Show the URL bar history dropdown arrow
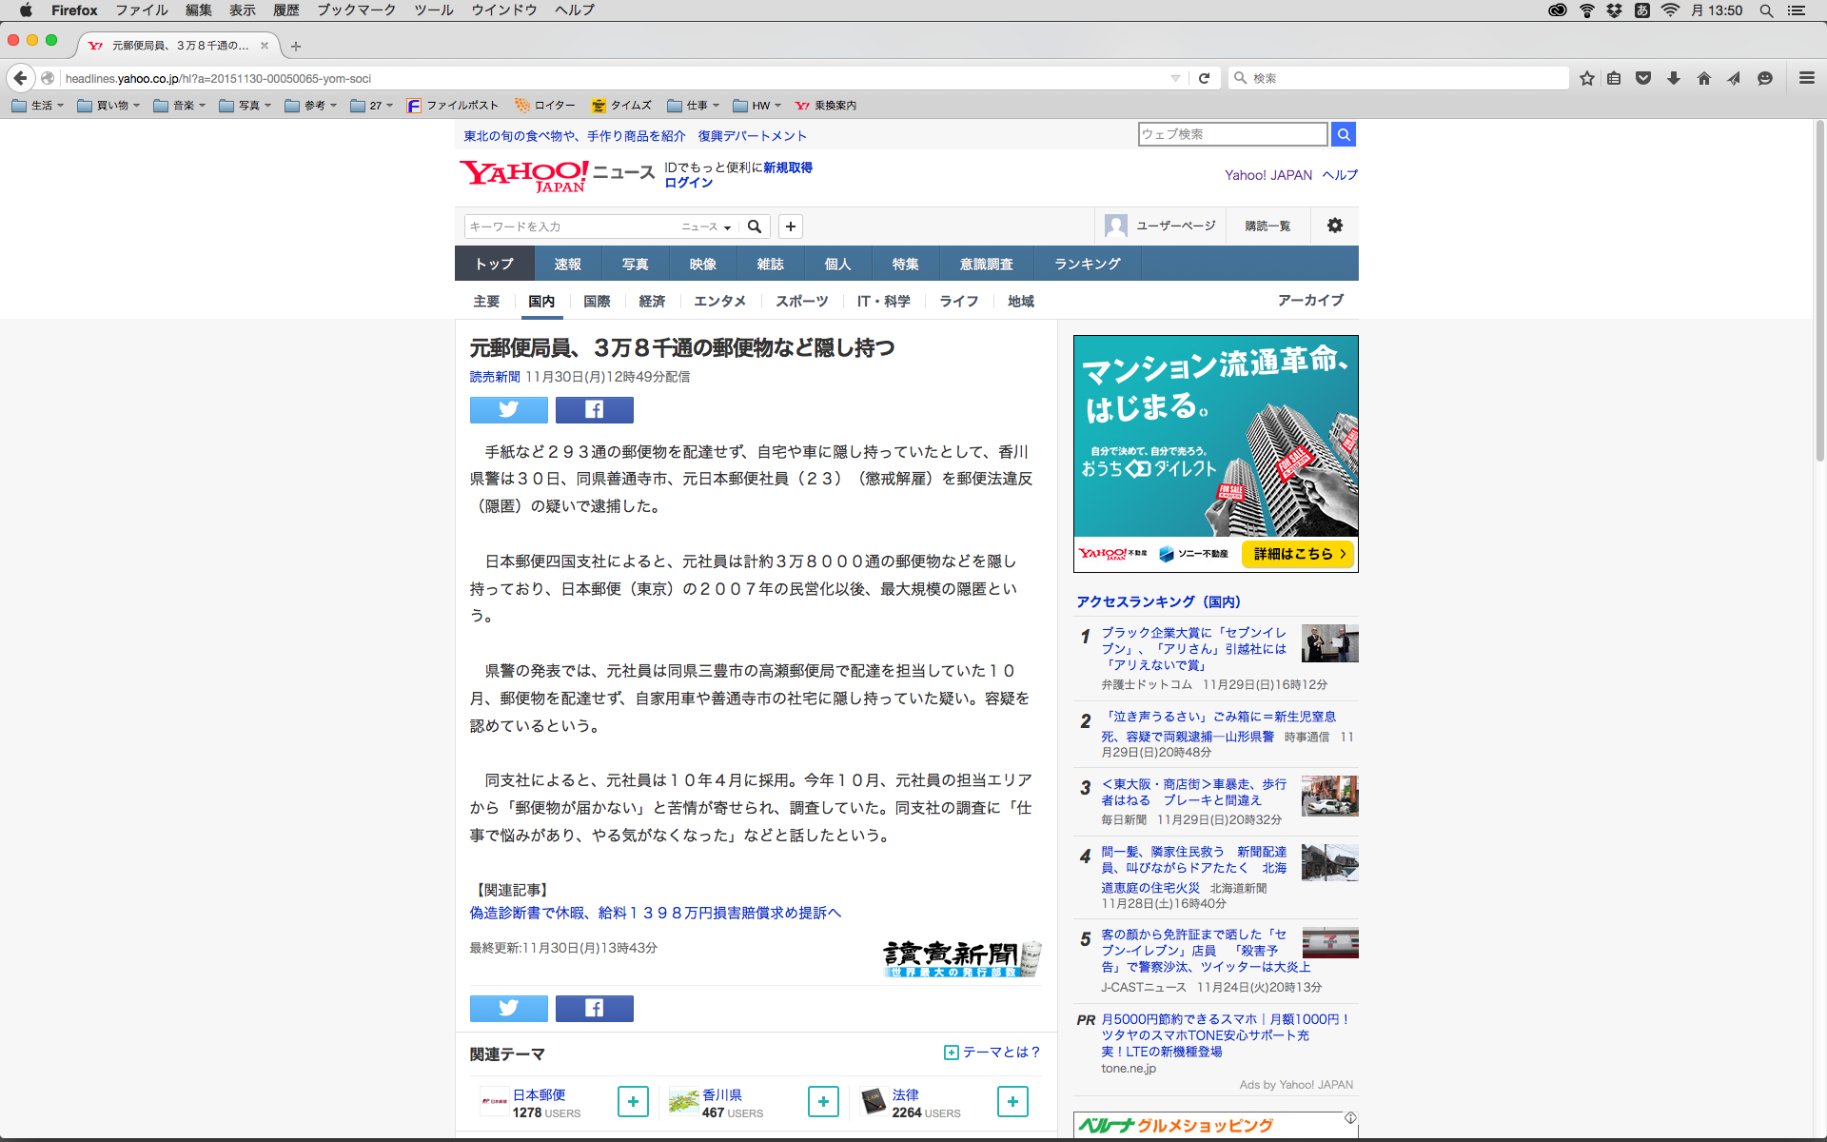Viewport: 1827px width, 1142px height. coord(1175,78)
